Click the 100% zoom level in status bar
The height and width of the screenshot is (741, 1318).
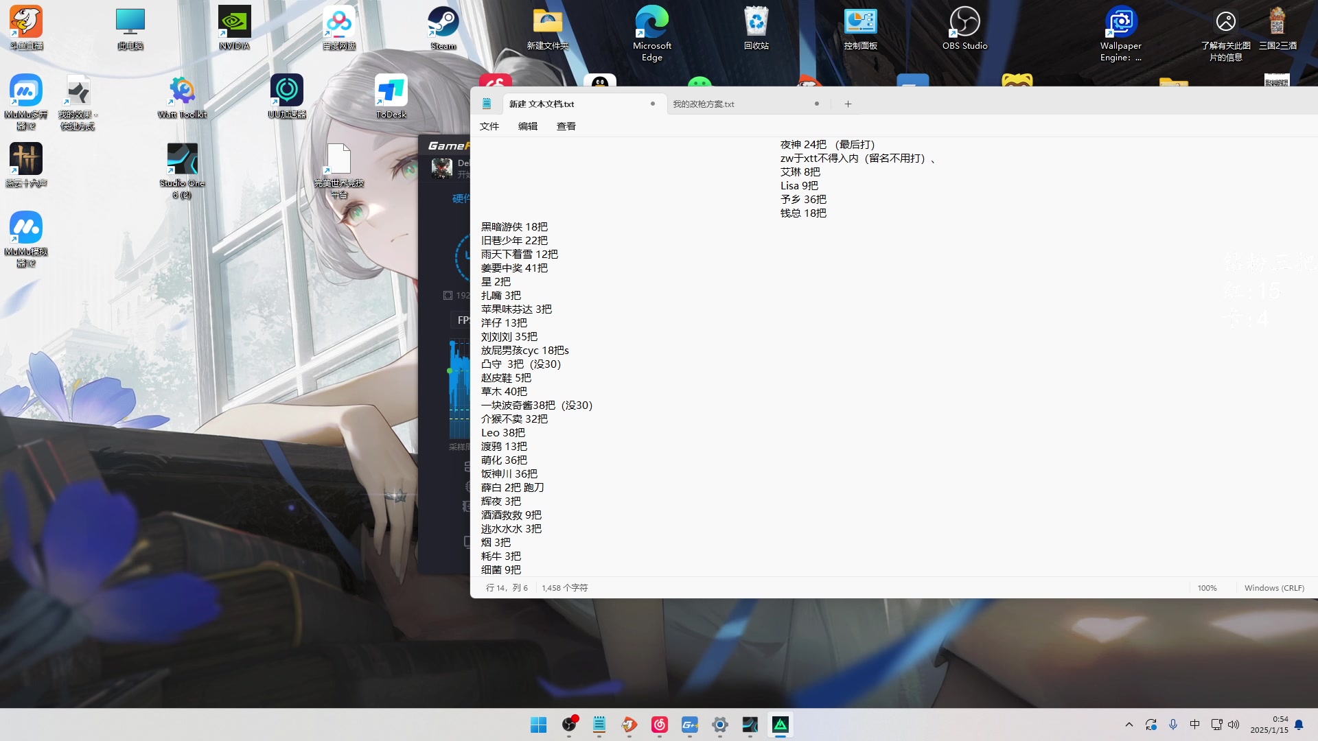[1207, 588]
